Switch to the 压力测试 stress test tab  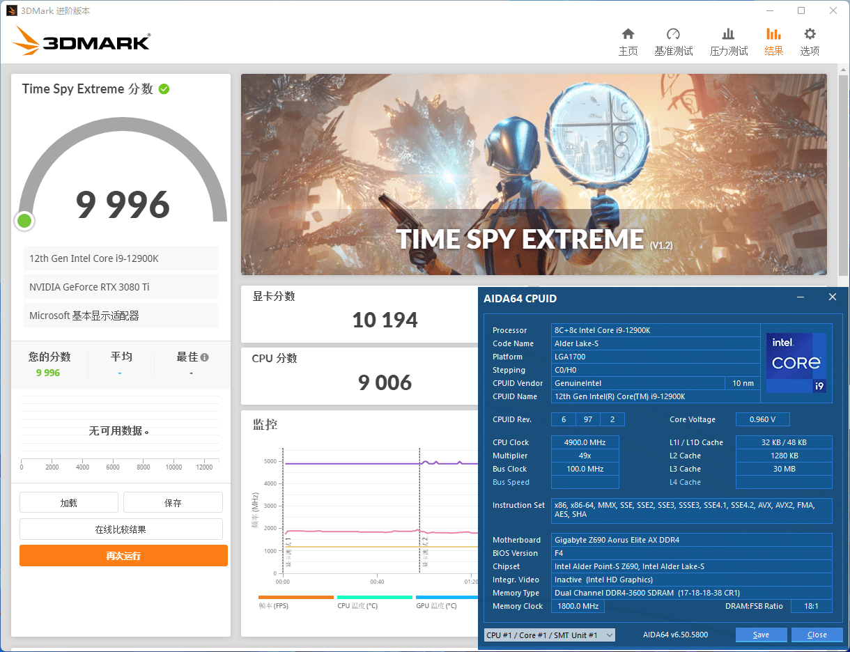[728, 42]
